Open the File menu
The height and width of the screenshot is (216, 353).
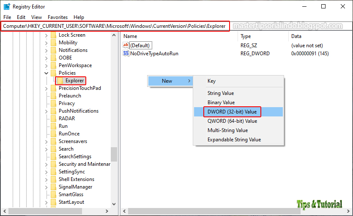tap(7, 17)
